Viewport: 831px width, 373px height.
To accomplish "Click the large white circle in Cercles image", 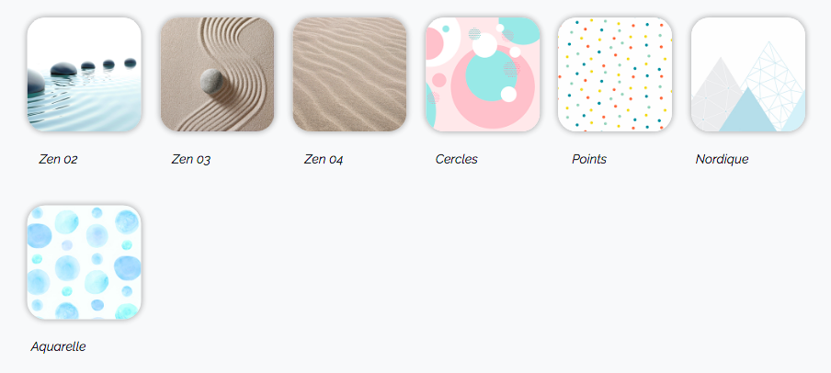I will coord(484,45).
